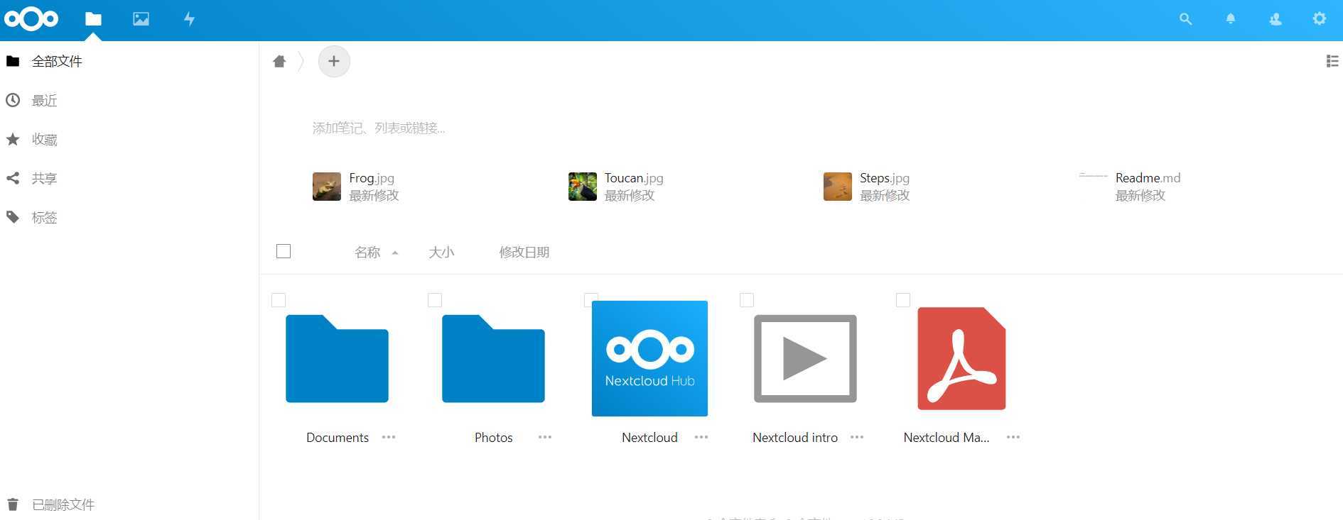Image resolution: width=1343 pixels, height=520 pixels.
Task: Go to home folder breadcrumb icon
Action: point(279,62)
